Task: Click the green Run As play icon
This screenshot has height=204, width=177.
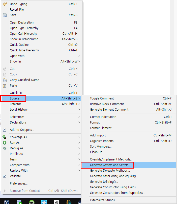Action: point(5,143)
